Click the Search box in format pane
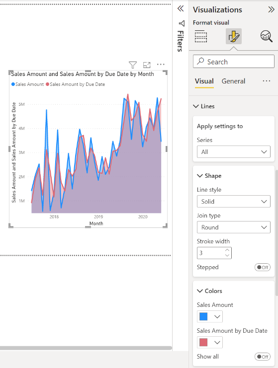This screenshot has width=278, height=368. click(x=234, y=62)
